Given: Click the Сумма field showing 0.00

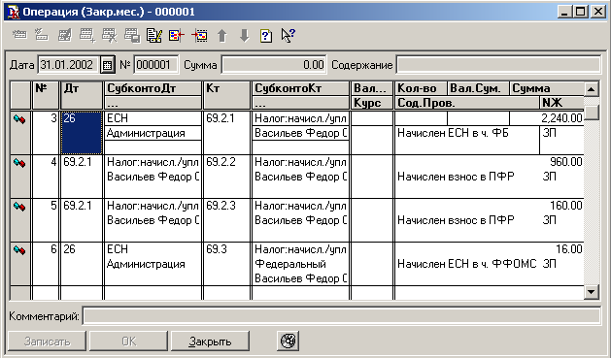Looking at the screenshot, I should point(274,65).
